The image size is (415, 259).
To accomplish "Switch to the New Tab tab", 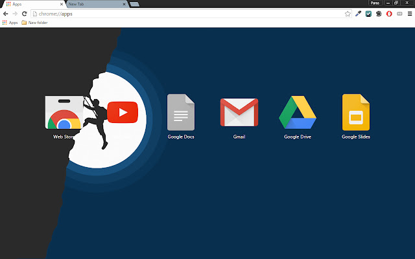I will pos(95,5).
